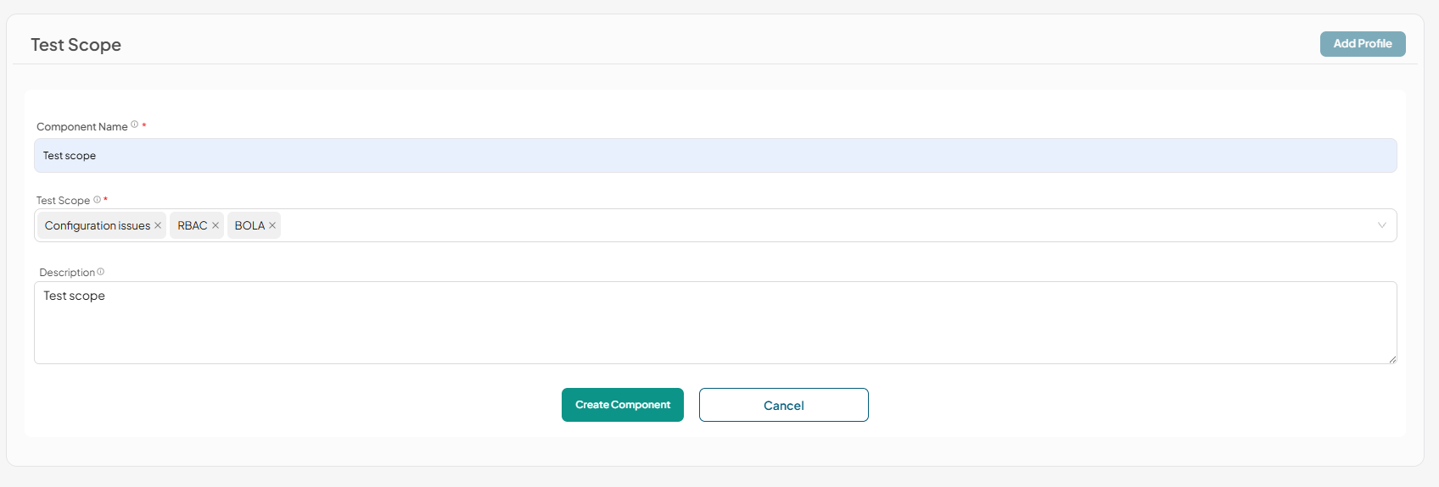Expand the Test Scope dropdown chevron
This screenshot has height=487, width=1439.
[x=1382, y=225]
